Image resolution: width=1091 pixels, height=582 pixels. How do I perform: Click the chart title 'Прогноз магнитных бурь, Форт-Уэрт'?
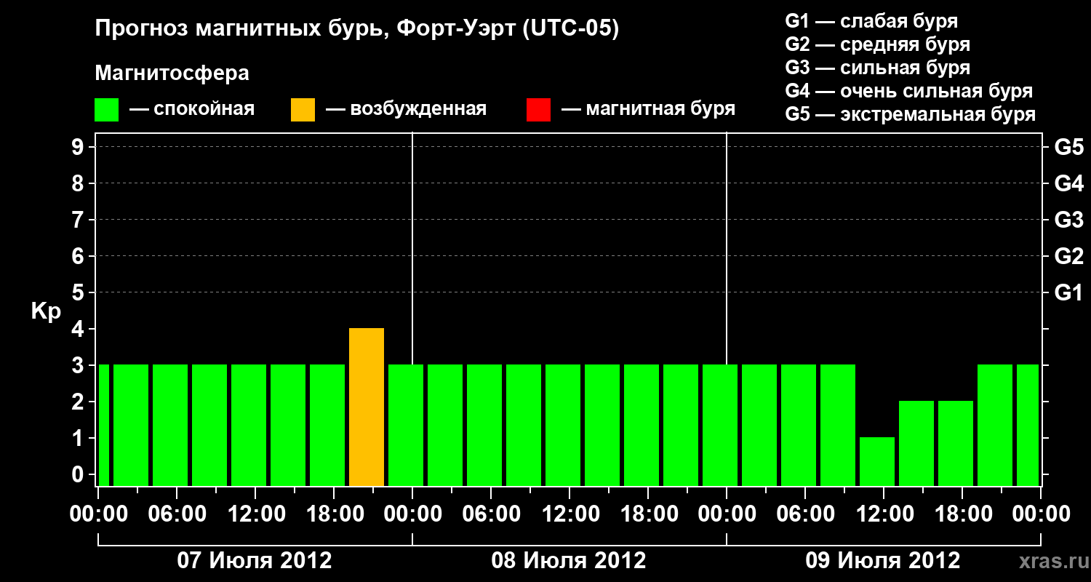coord(306,29)
